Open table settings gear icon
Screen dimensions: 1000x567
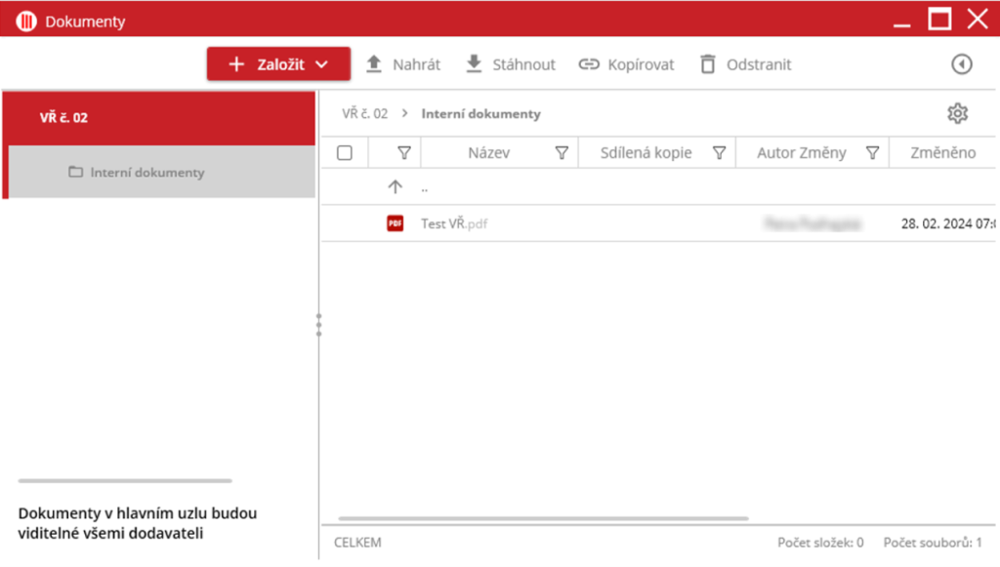[957, 114]
